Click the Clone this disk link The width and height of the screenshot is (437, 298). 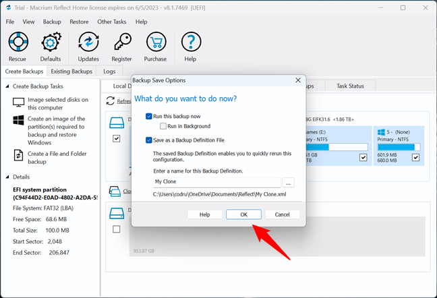127,191
